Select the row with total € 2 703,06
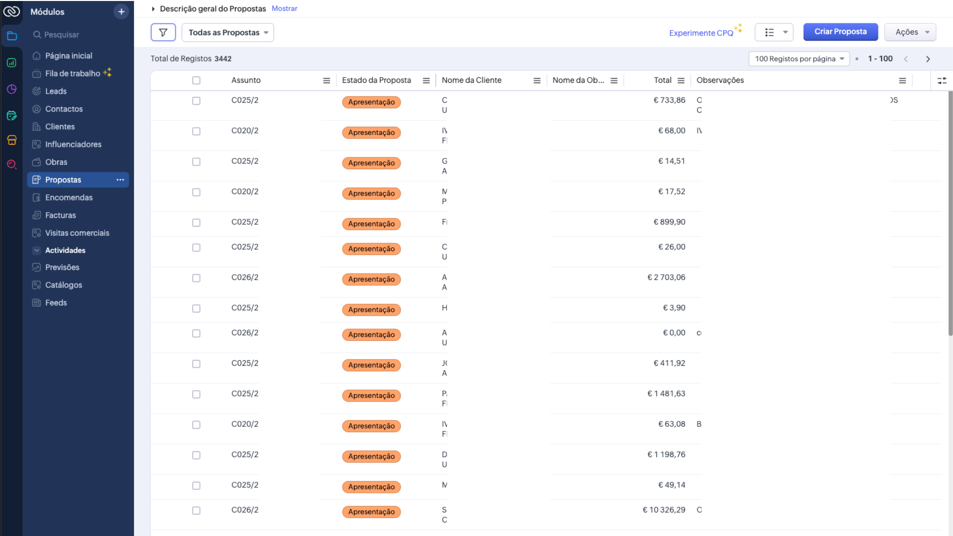The width and height of the screenshot is (953, 536). pyautogui.click(x=196, y=278)
